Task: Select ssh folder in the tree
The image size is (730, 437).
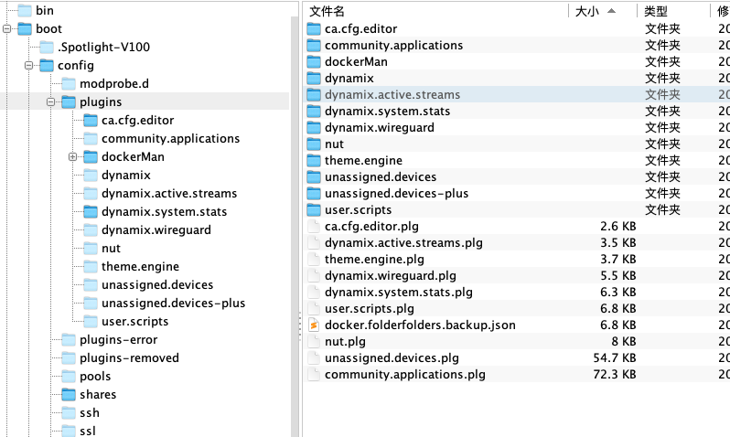Action: pos(90,413)
